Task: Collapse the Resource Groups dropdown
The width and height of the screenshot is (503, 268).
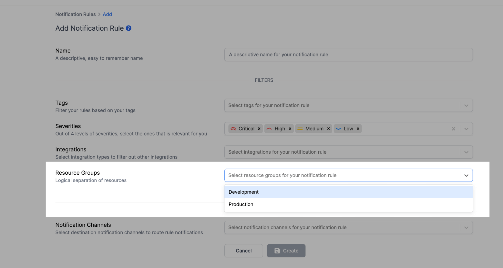Action: (x=466, y=175)
